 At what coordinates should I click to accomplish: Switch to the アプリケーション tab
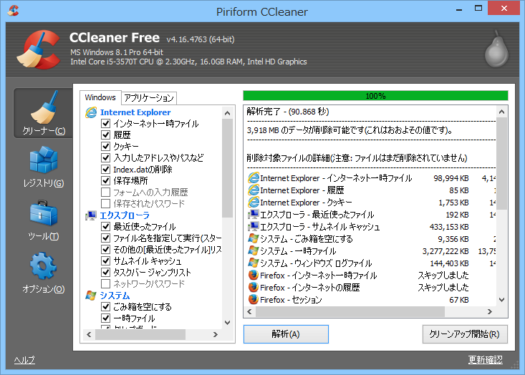149,98
